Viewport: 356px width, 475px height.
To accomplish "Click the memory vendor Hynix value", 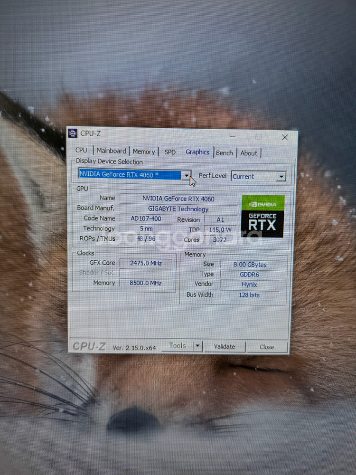I will point(249,285).
